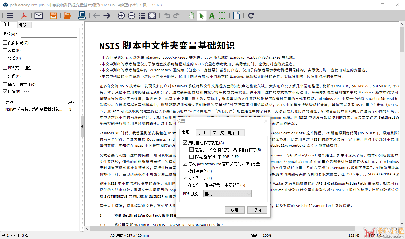The width and height of the screenshot is (405, 239).
Task: Switch to the 便笺 tab
Action: [x=24, y=25]
